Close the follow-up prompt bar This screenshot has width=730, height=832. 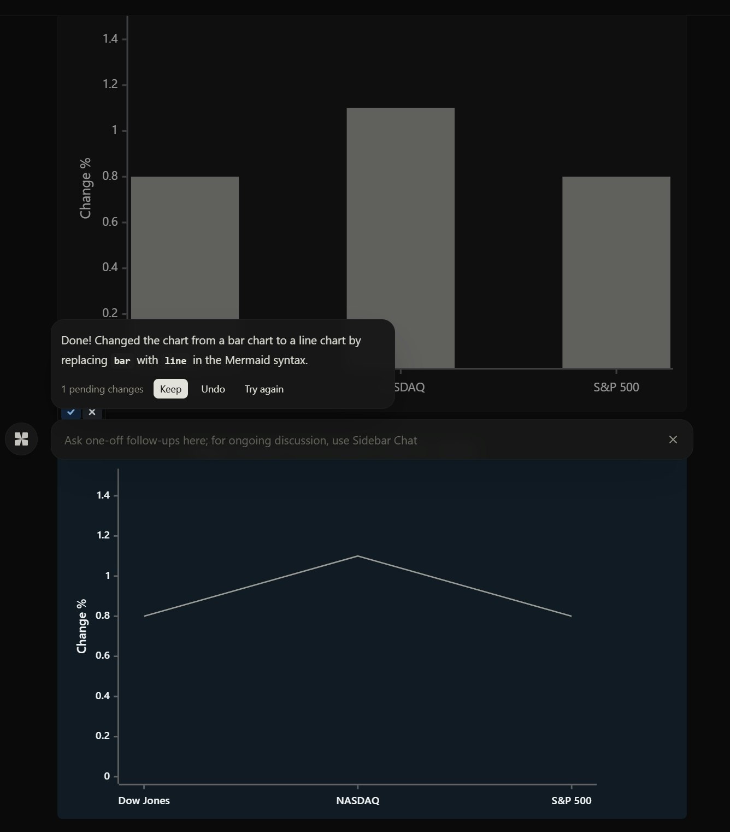(673, 440)
